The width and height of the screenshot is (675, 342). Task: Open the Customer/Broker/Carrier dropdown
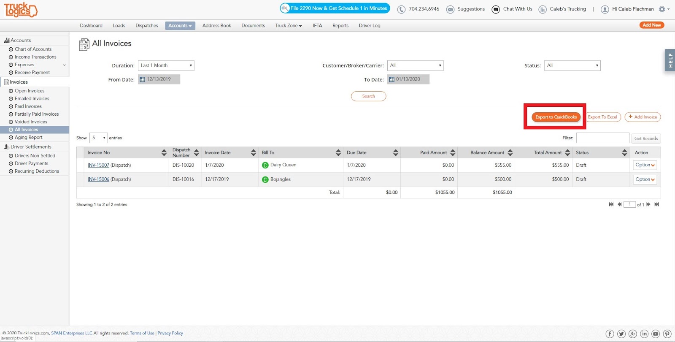416,65
